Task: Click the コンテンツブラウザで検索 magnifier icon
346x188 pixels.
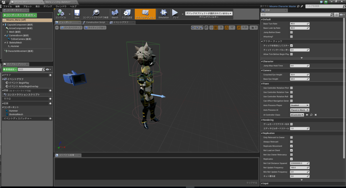Action: tap(96, 13)
